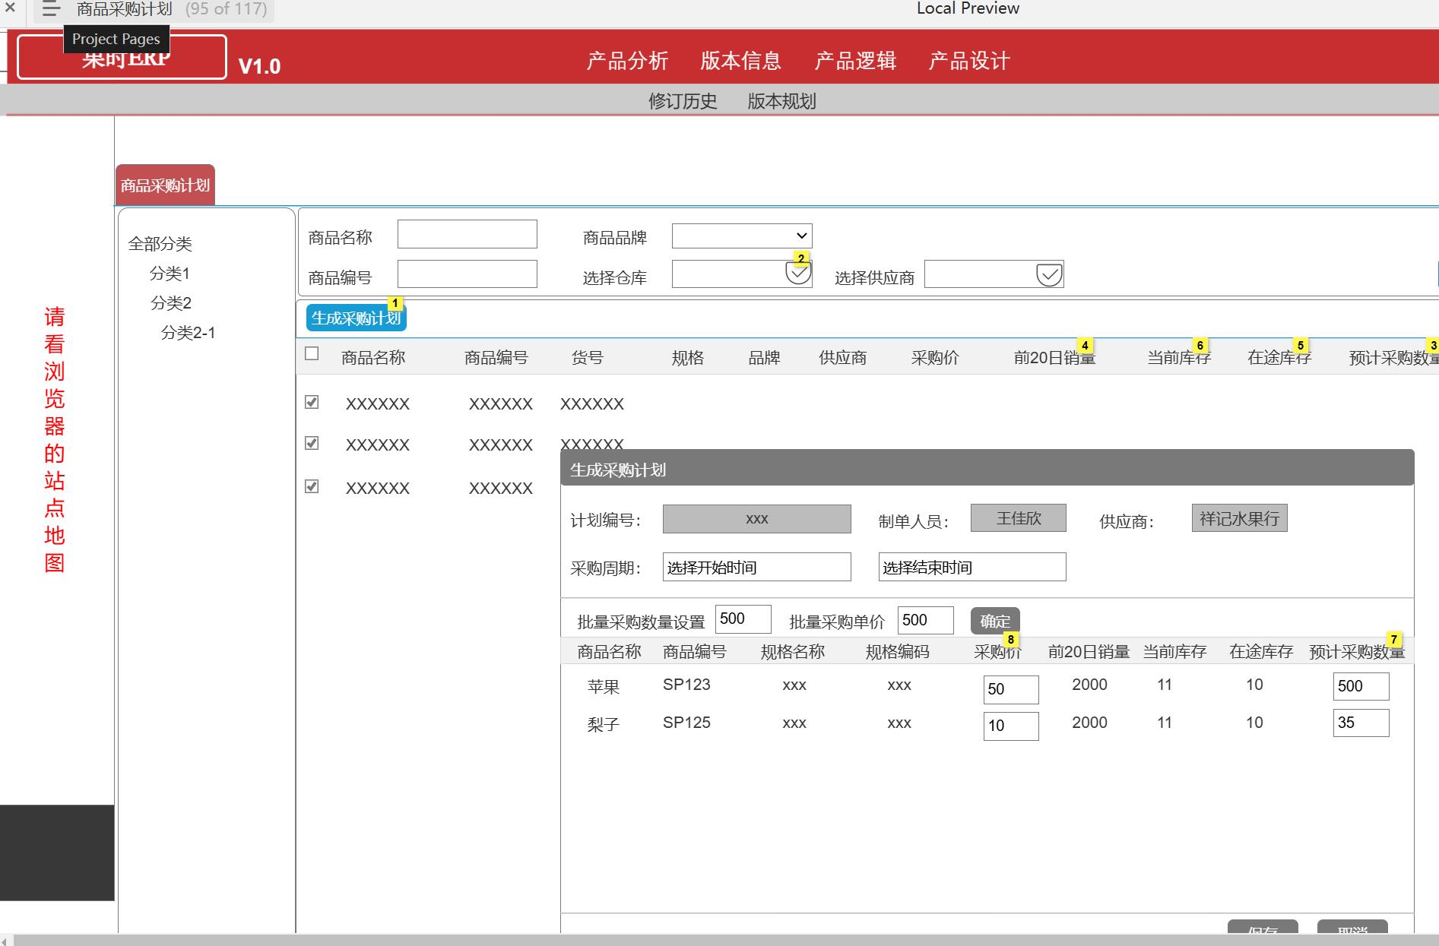This screenshot has width=1439, height=946.
Task: Open the 选择仓库 dropdown arrow
Action: [798, 273]
